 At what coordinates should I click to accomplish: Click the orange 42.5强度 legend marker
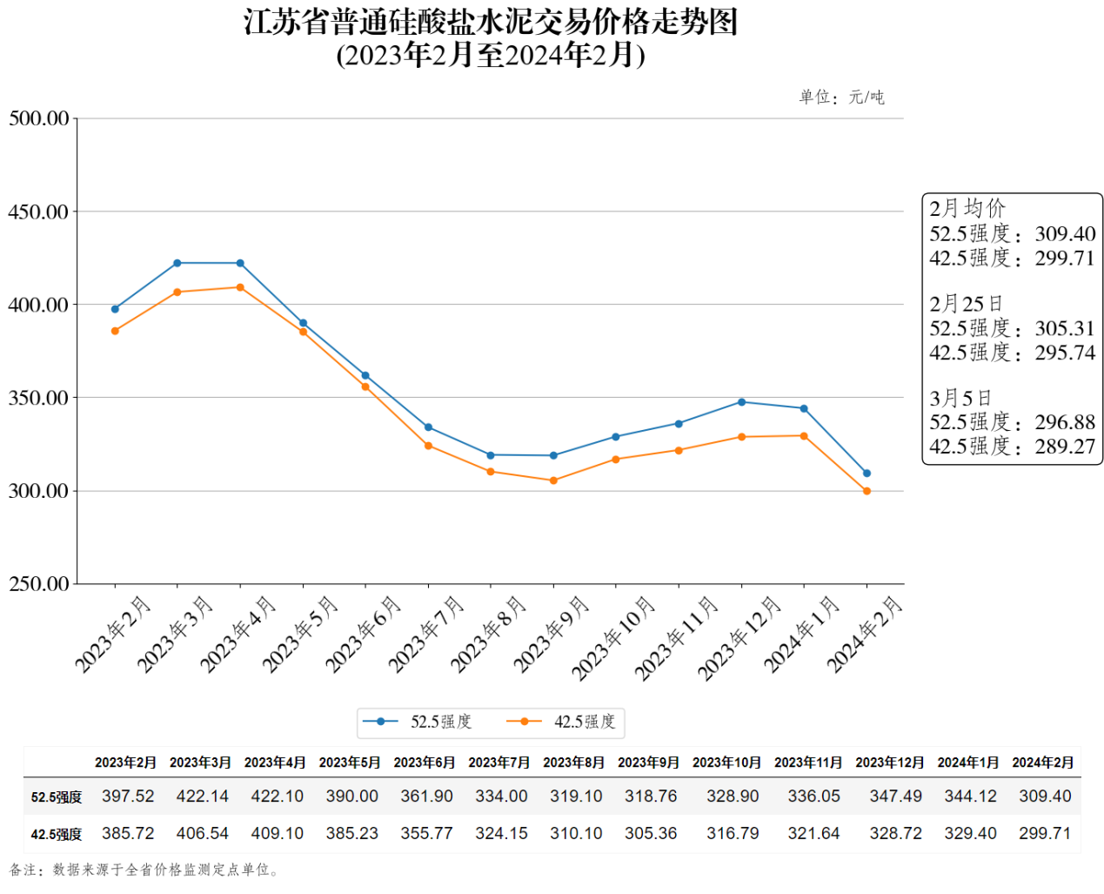[x=524, y=722]
